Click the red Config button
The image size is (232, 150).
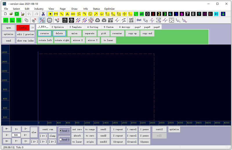click(x=23, y=28)
